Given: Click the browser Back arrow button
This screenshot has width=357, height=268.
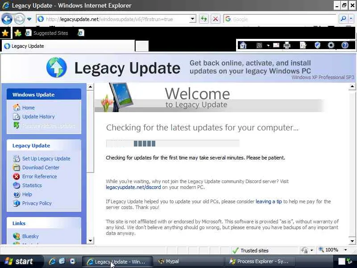Looking at the screenshot, I should [x=7, y=19].
